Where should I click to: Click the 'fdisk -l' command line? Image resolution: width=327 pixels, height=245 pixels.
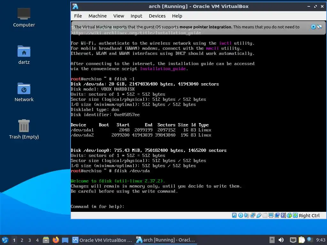point(103,79)
